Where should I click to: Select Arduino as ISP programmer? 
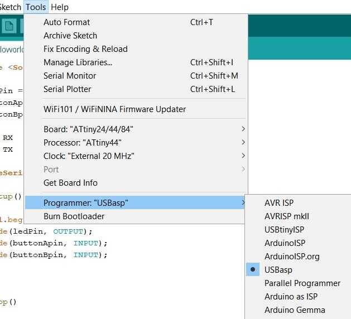click(291, 297)
